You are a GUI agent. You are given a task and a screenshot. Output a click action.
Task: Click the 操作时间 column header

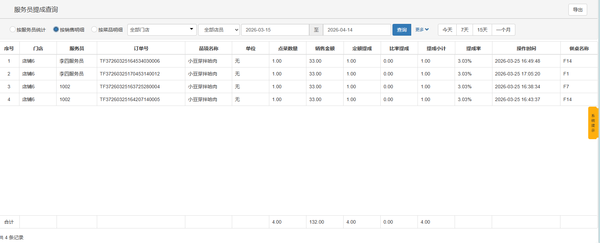(x=526, y=48)
